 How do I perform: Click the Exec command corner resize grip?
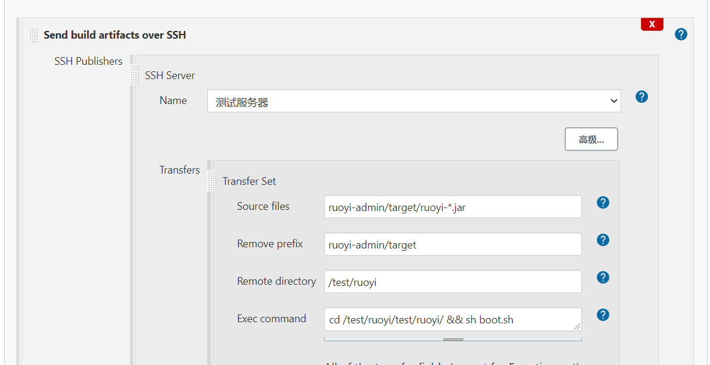[x=577, y=326]
